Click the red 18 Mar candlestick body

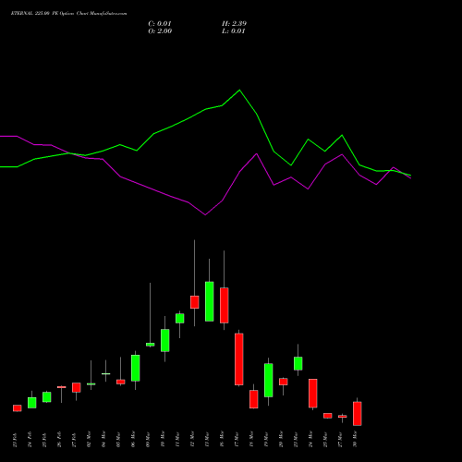pos(254,399)
